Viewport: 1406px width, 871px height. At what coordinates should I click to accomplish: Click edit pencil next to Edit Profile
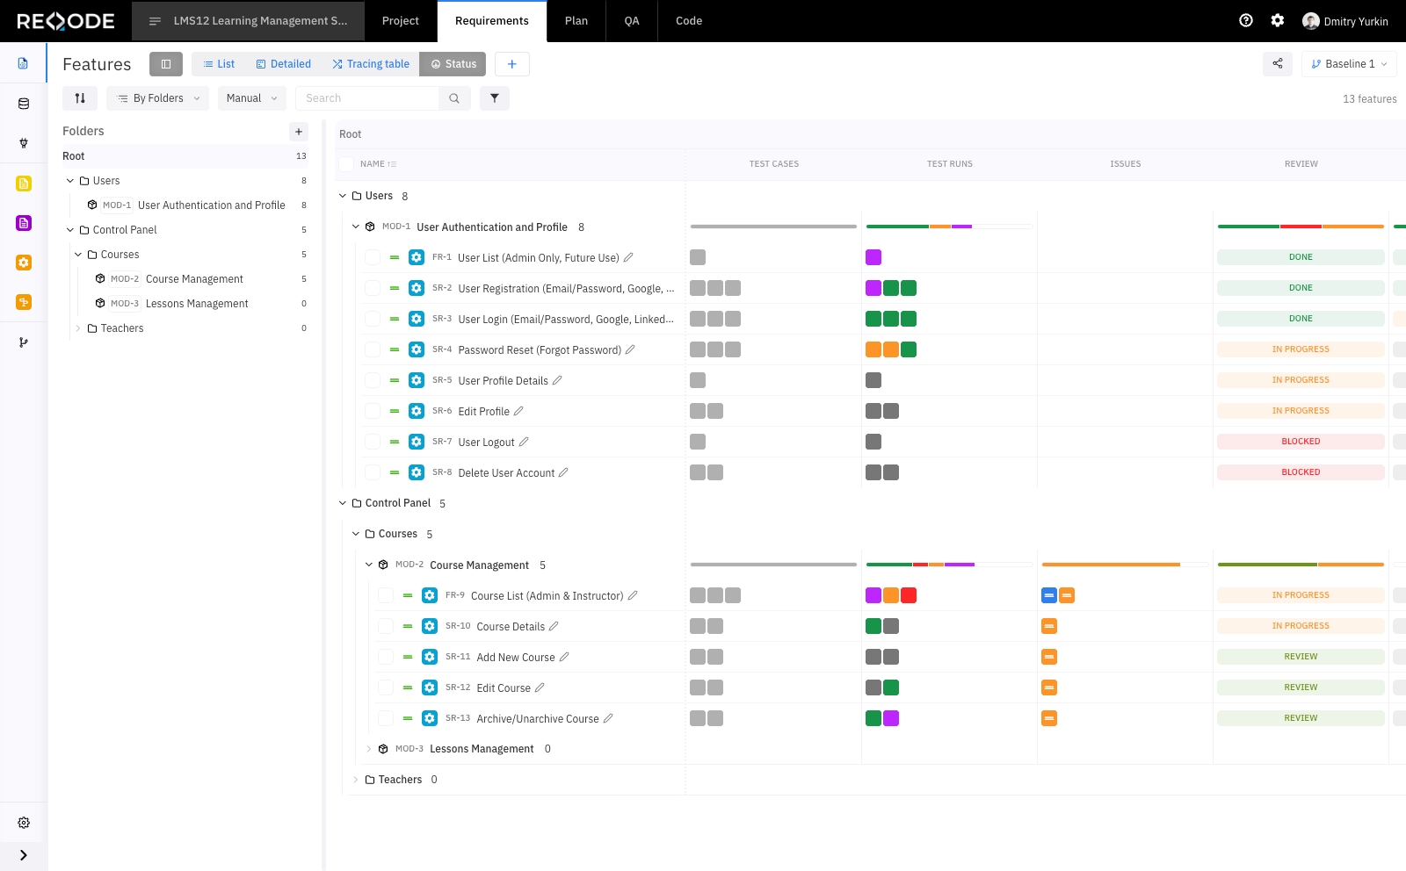(518, 411)
